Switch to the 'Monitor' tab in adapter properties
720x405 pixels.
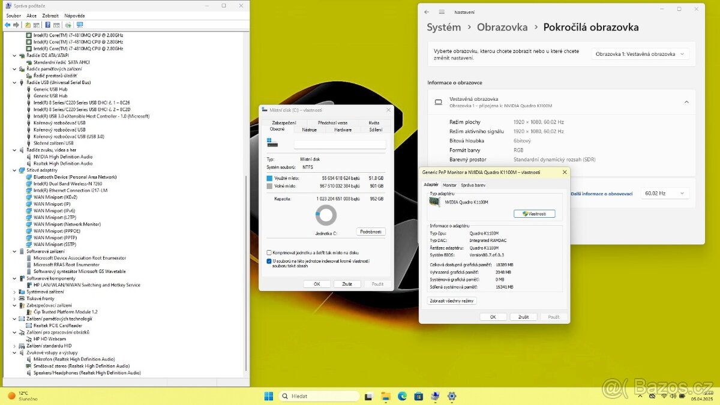(x=449, y=185)
